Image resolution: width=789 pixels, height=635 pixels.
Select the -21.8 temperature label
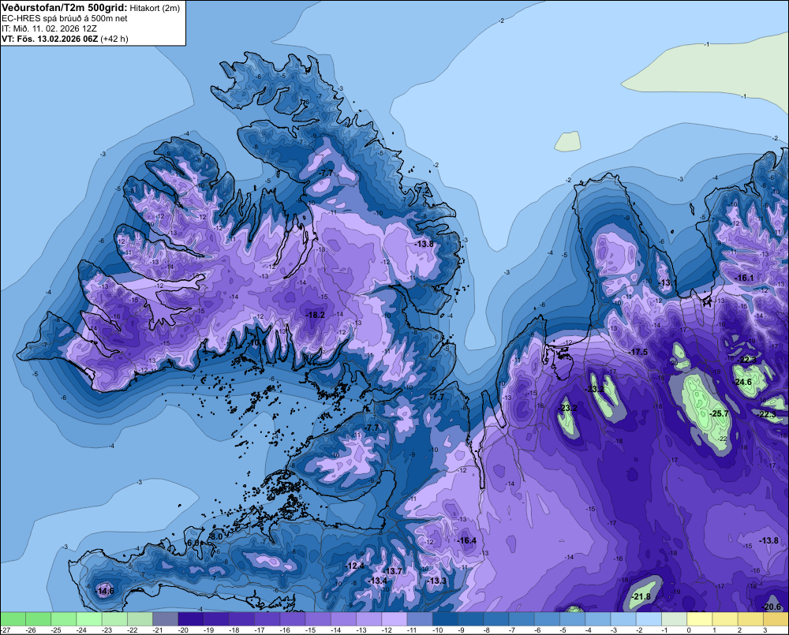pos(641,597)
